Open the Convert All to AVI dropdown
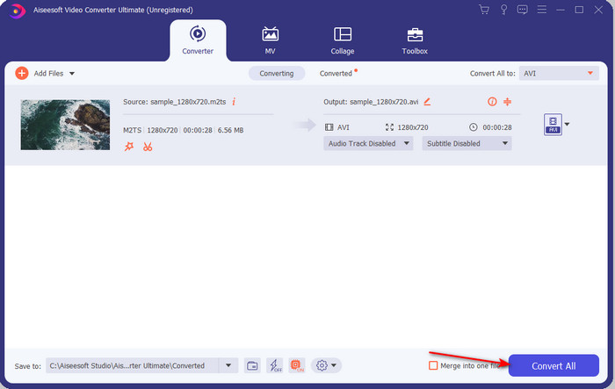This screenshot has width=615, height=389. (559, 74)
